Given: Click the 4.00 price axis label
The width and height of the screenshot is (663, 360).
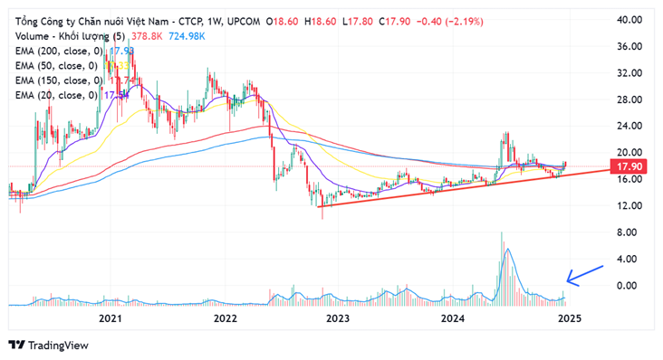Looking at the screenshot, I should pos(627,259).
